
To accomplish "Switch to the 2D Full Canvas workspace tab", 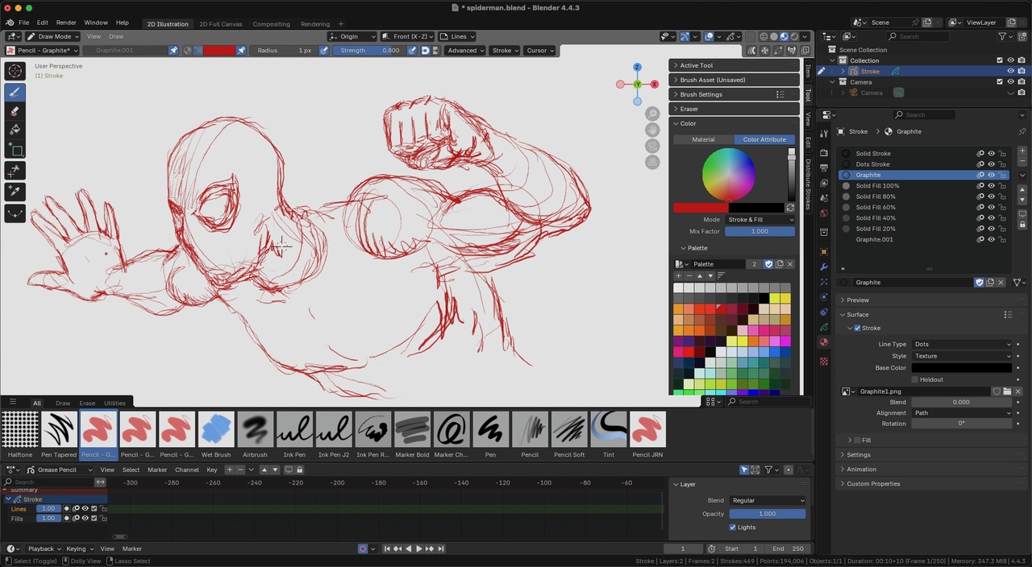I will coord(221,24).
